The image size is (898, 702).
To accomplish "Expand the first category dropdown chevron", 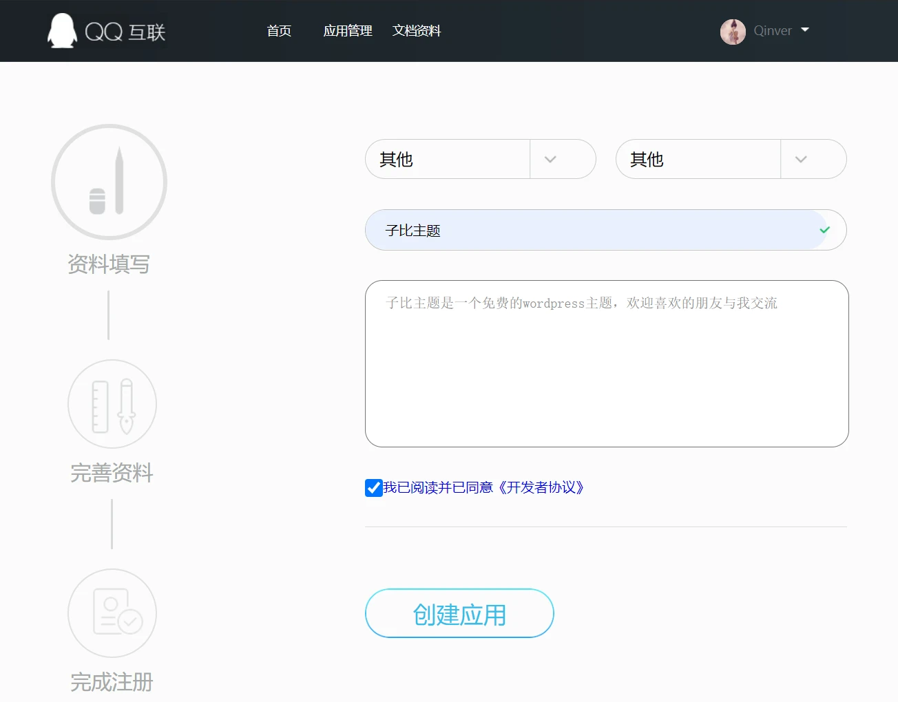I will (550, 160).
